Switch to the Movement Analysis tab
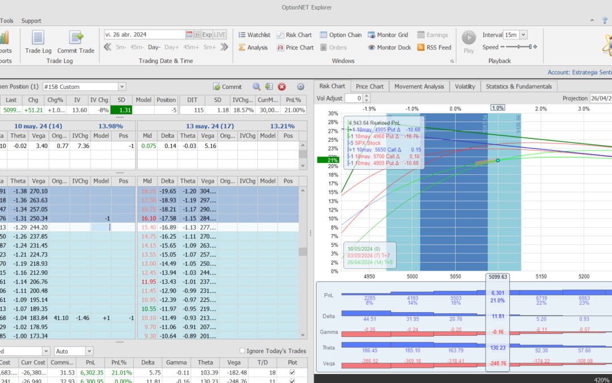This screenshot has height=383, width=612. point(419,86)
